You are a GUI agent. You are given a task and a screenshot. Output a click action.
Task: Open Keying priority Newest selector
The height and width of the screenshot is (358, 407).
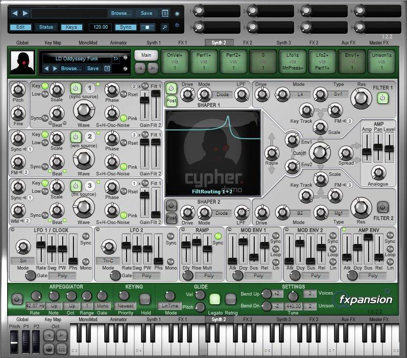point(126,306)
